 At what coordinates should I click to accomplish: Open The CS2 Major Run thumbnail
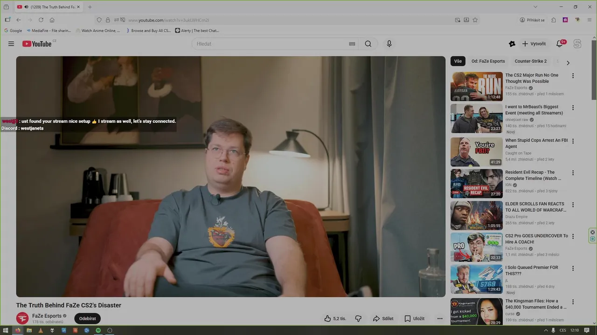476,87
